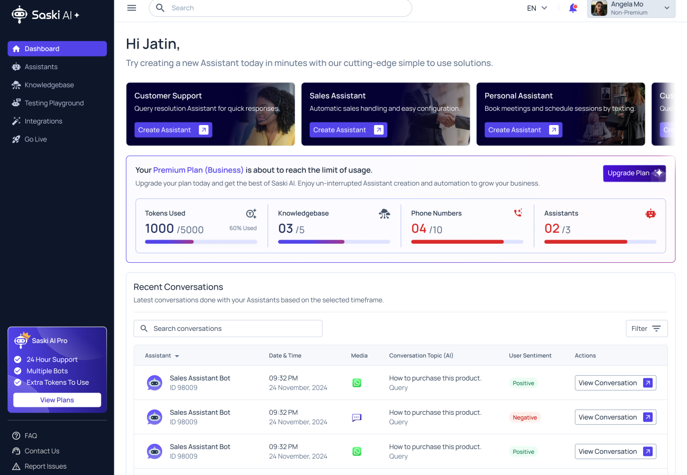This screenshot has width=687, height=475.
Task: Click the Upgrade Plan button
Action: coord(634,173)
